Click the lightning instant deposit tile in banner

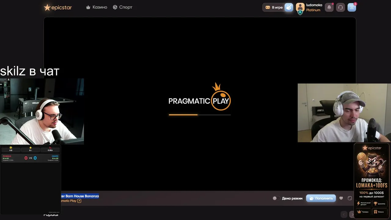(364, 204)
